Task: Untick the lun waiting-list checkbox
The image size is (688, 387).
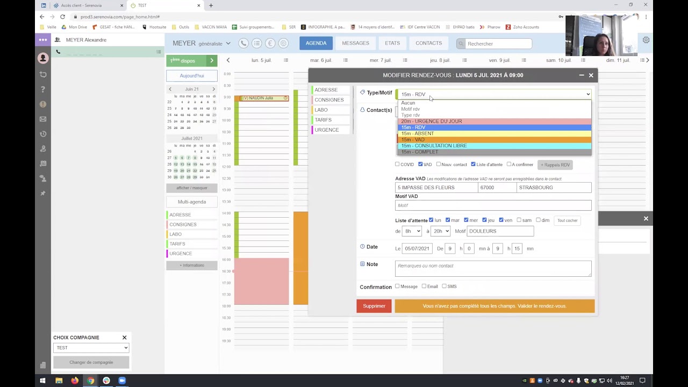Action: [431, 220]
